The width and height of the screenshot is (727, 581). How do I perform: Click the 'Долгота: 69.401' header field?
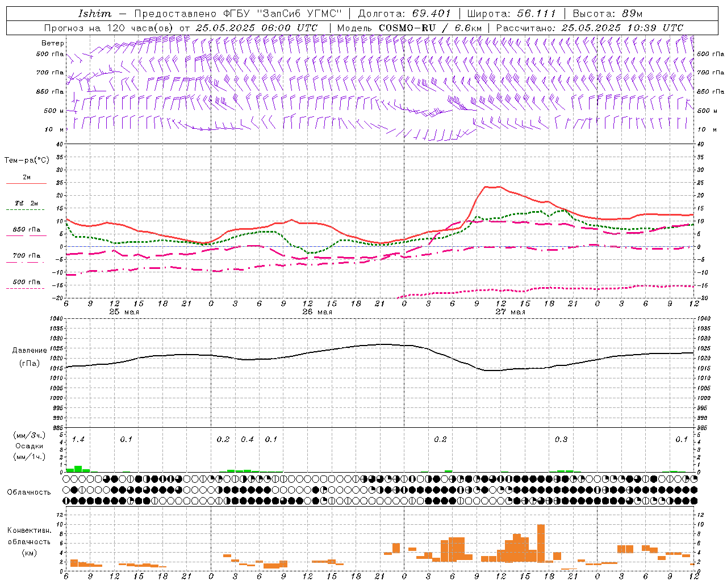404,14
